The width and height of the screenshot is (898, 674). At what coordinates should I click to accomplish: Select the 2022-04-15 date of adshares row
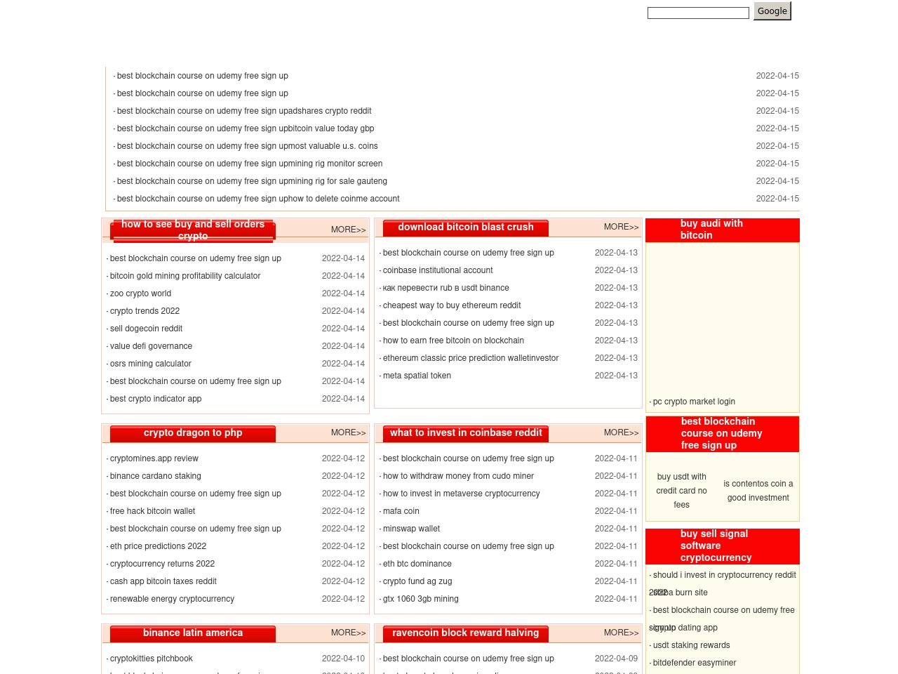[x=777, y=111]
